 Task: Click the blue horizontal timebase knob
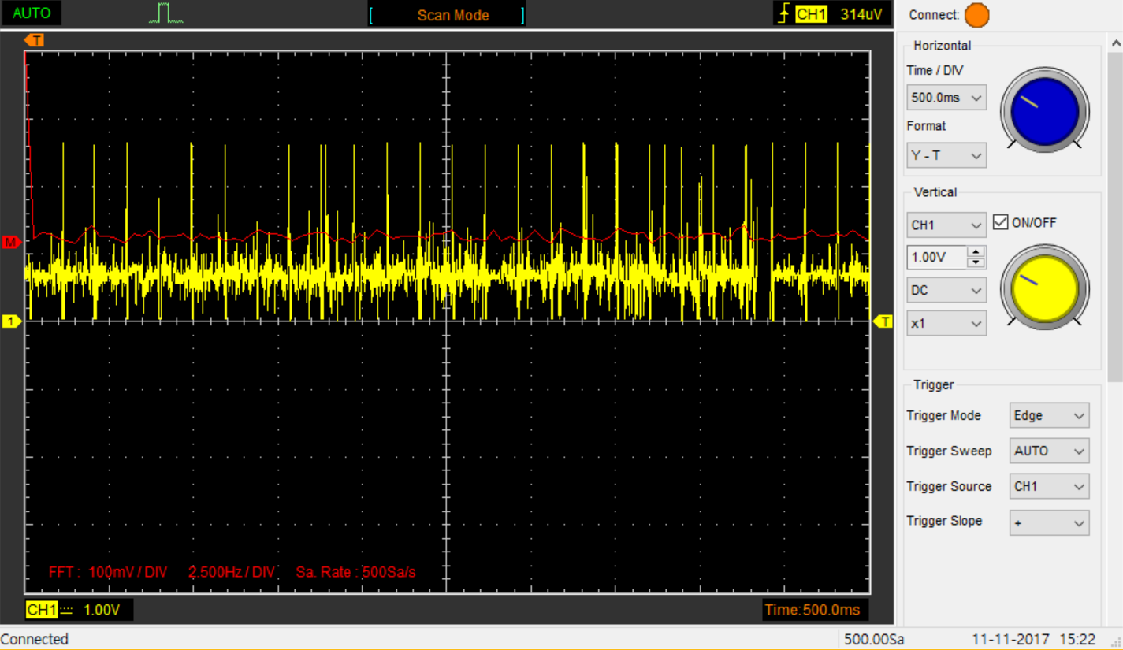[x=1044, y=110]
